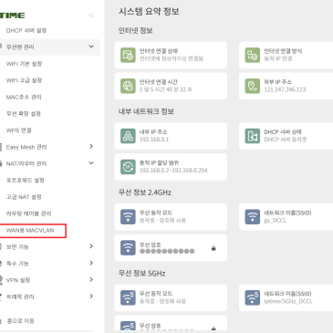Image resolution: width=333 pixels, height=333 pixels.
Task: Open DHCP 서버 설정 menu item
Action: tap(26, 30)
